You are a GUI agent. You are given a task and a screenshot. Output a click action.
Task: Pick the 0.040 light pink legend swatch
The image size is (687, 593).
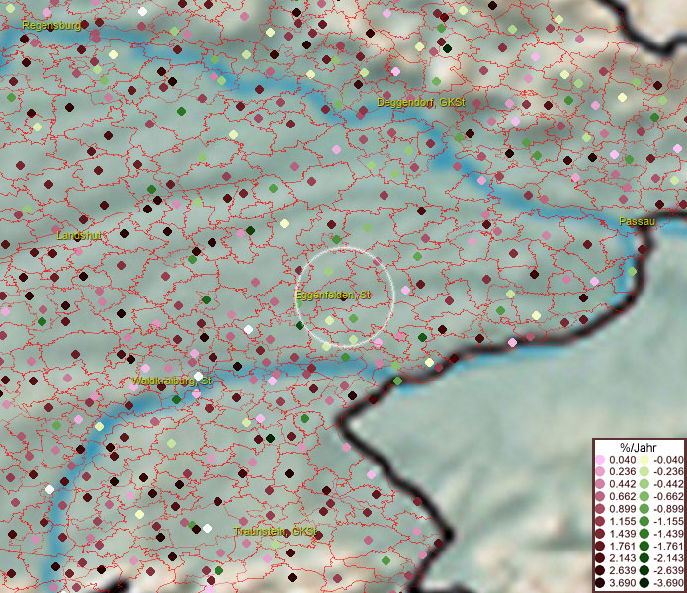point(600,461)
